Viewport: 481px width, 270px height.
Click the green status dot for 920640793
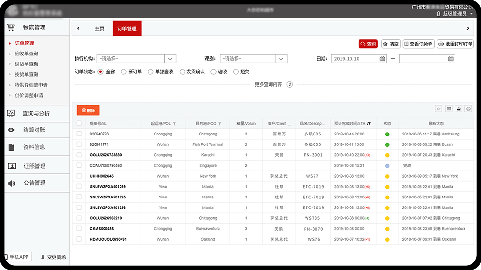click(387, 134)
